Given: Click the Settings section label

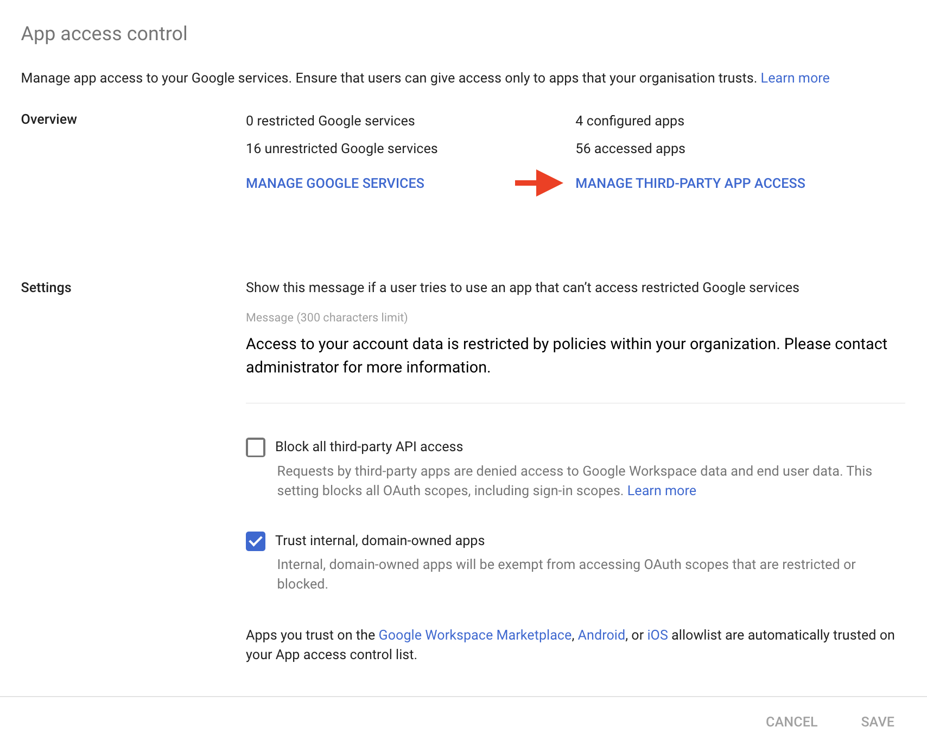Looking at the screenshot, I should [x=46, y=288].
